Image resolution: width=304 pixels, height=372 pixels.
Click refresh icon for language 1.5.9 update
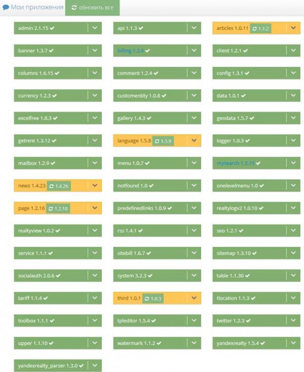click(157, 141)
